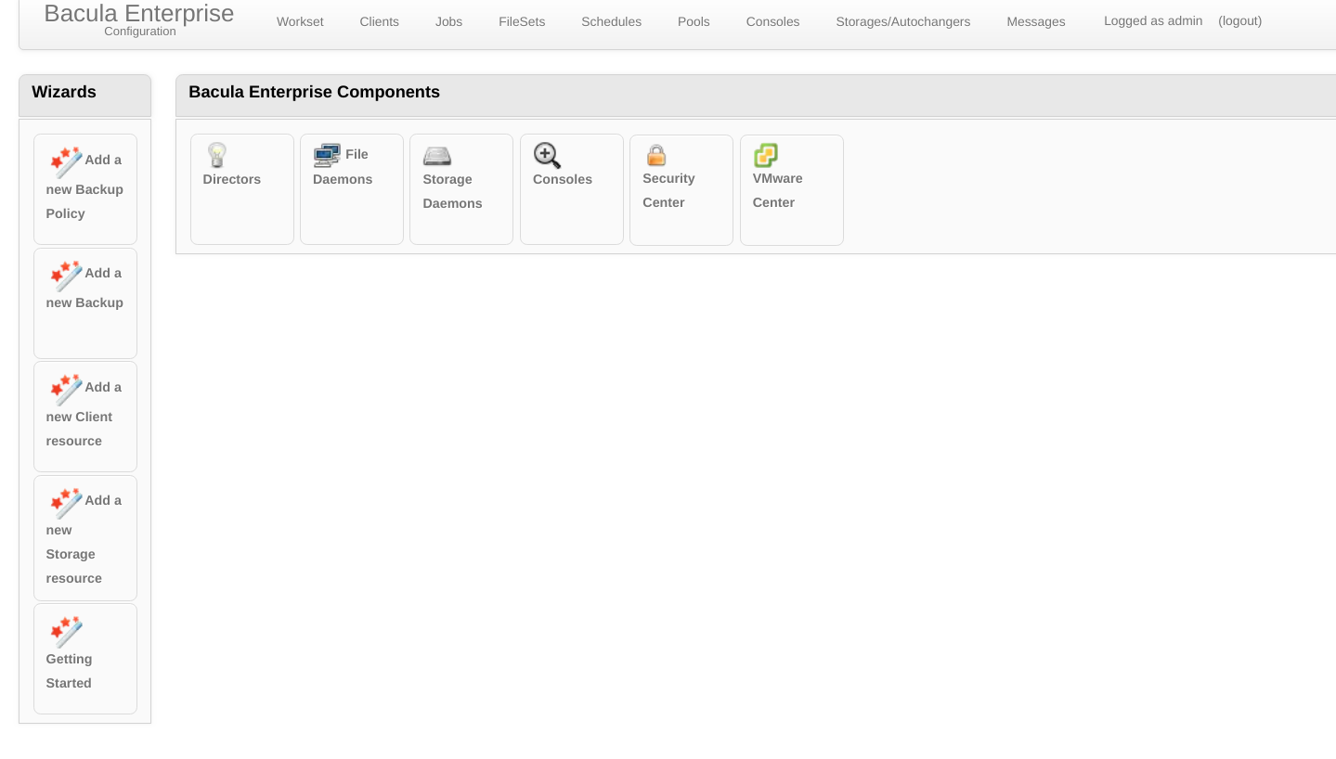The width and height of the screenshot is (1336, 759).
Task: Select the Pools menu item
Action: pos(694,21)
